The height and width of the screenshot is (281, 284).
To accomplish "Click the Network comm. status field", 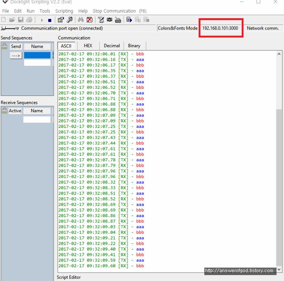I will (263, 28).
